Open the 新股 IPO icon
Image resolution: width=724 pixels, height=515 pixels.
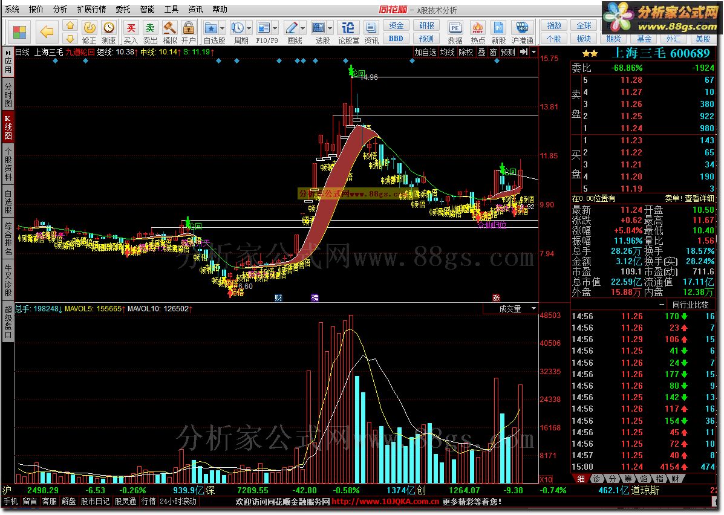498,32
